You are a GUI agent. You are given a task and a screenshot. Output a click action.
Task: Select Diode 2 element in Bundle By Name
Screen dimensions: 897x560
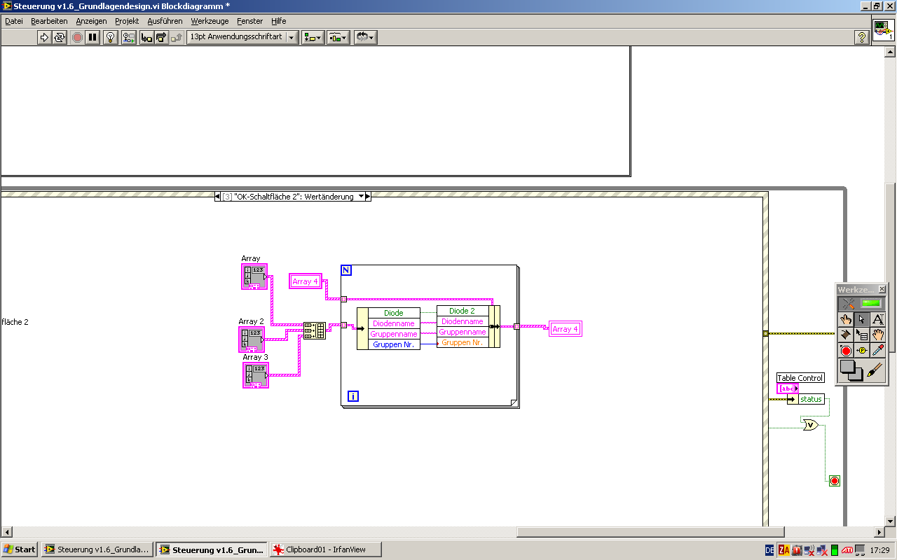(463, 311)
